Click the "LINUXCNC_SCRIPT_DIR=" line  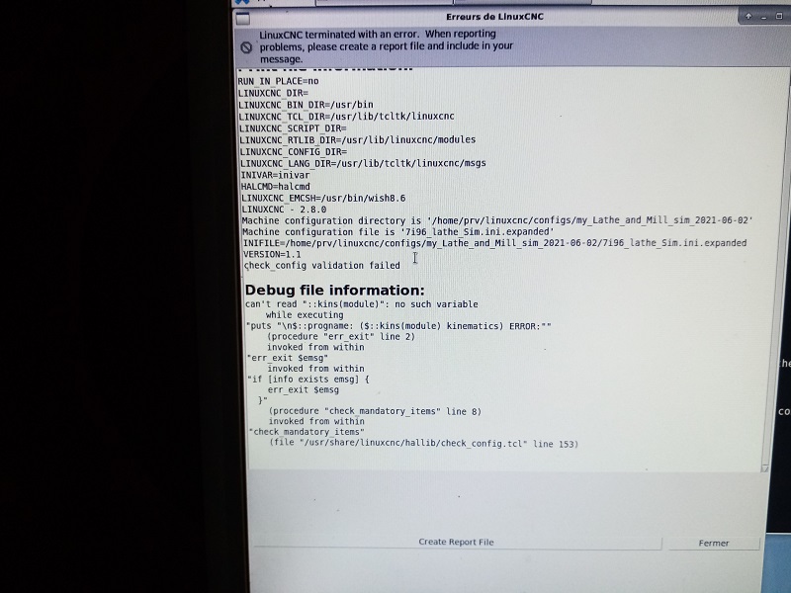tap(293, 128)
